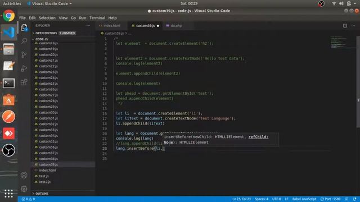The image size is (360, 202).
Task: Click the editor minimap preview
Action: (x=341, y=43)
